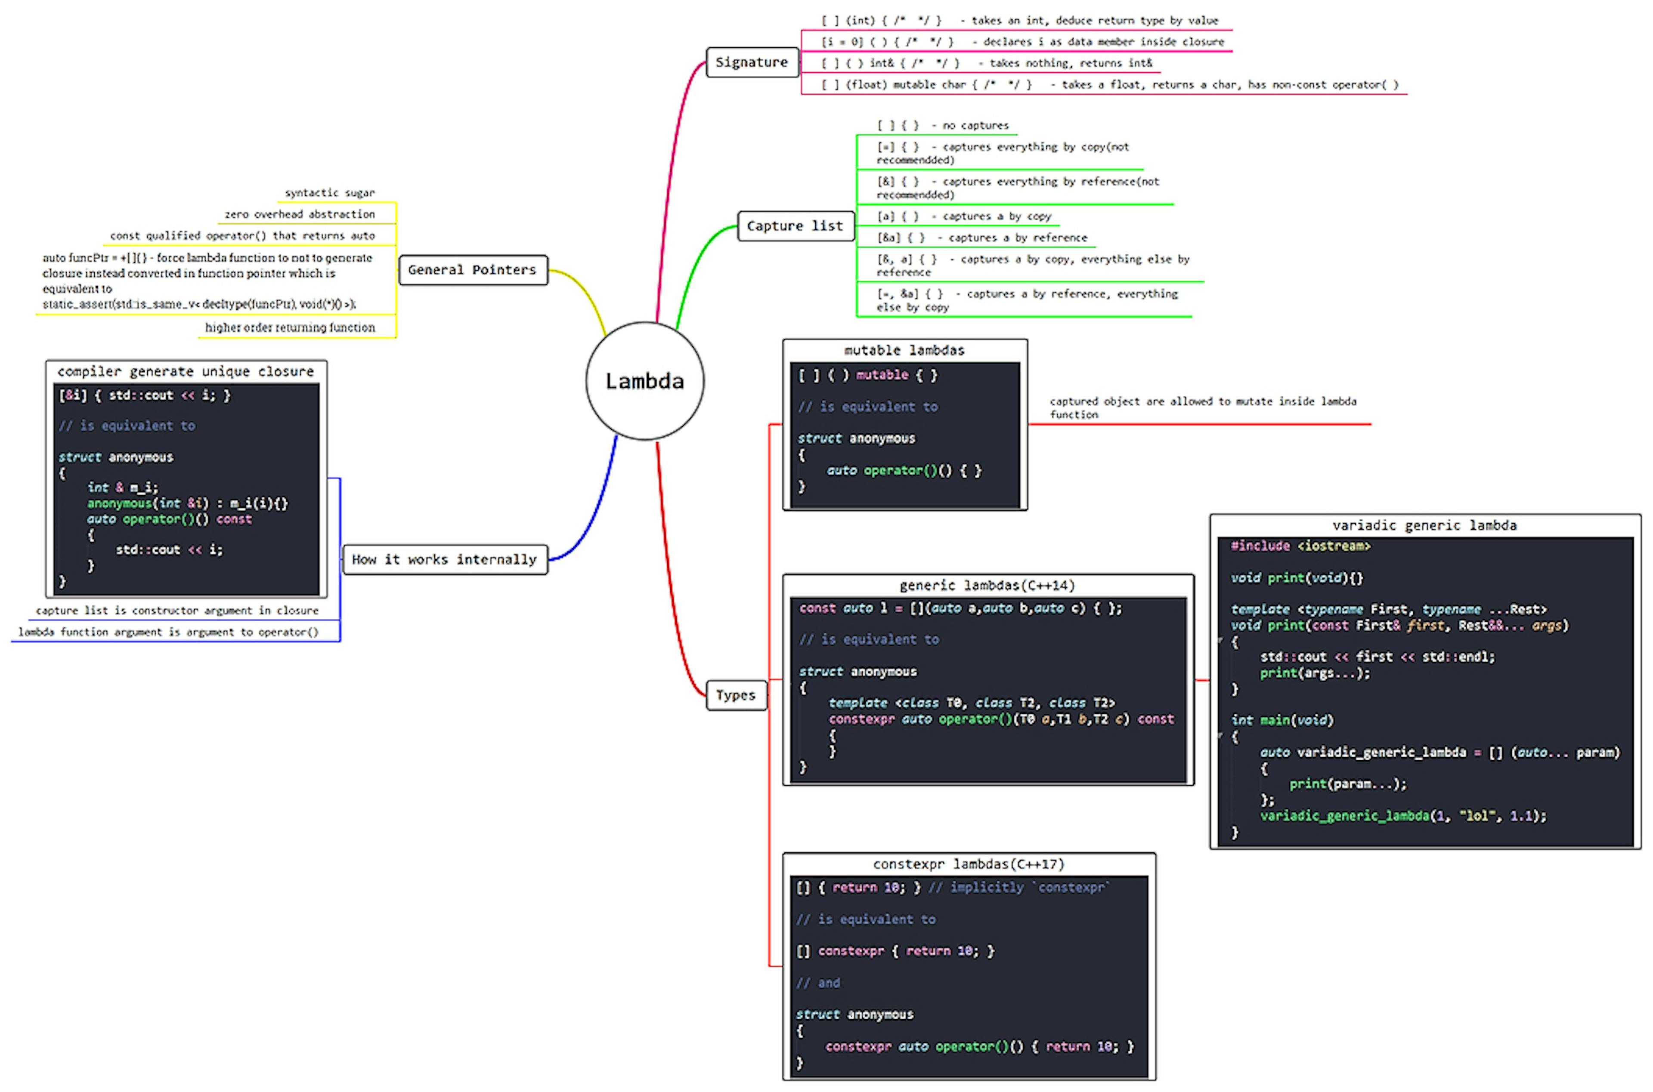
Task: Select the central Lambda node
Action: [644, 381]
